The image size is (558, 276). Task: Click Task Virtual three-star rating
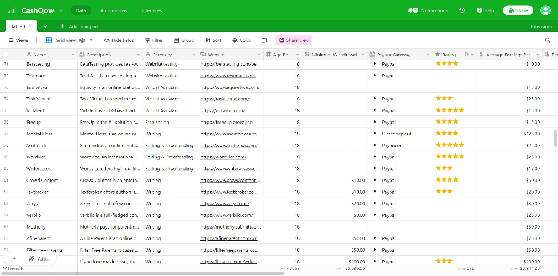pos(444,98)
